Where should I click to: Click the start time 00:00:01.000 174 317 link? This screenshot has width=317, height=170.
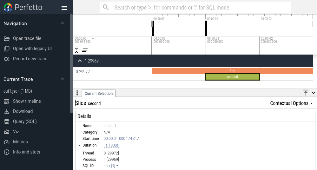coord(121,139)
